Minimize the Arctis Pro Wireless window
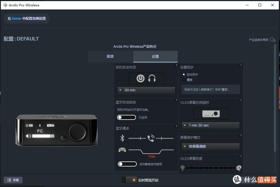This screenshot has height=187, width=280. click(247, 5)
